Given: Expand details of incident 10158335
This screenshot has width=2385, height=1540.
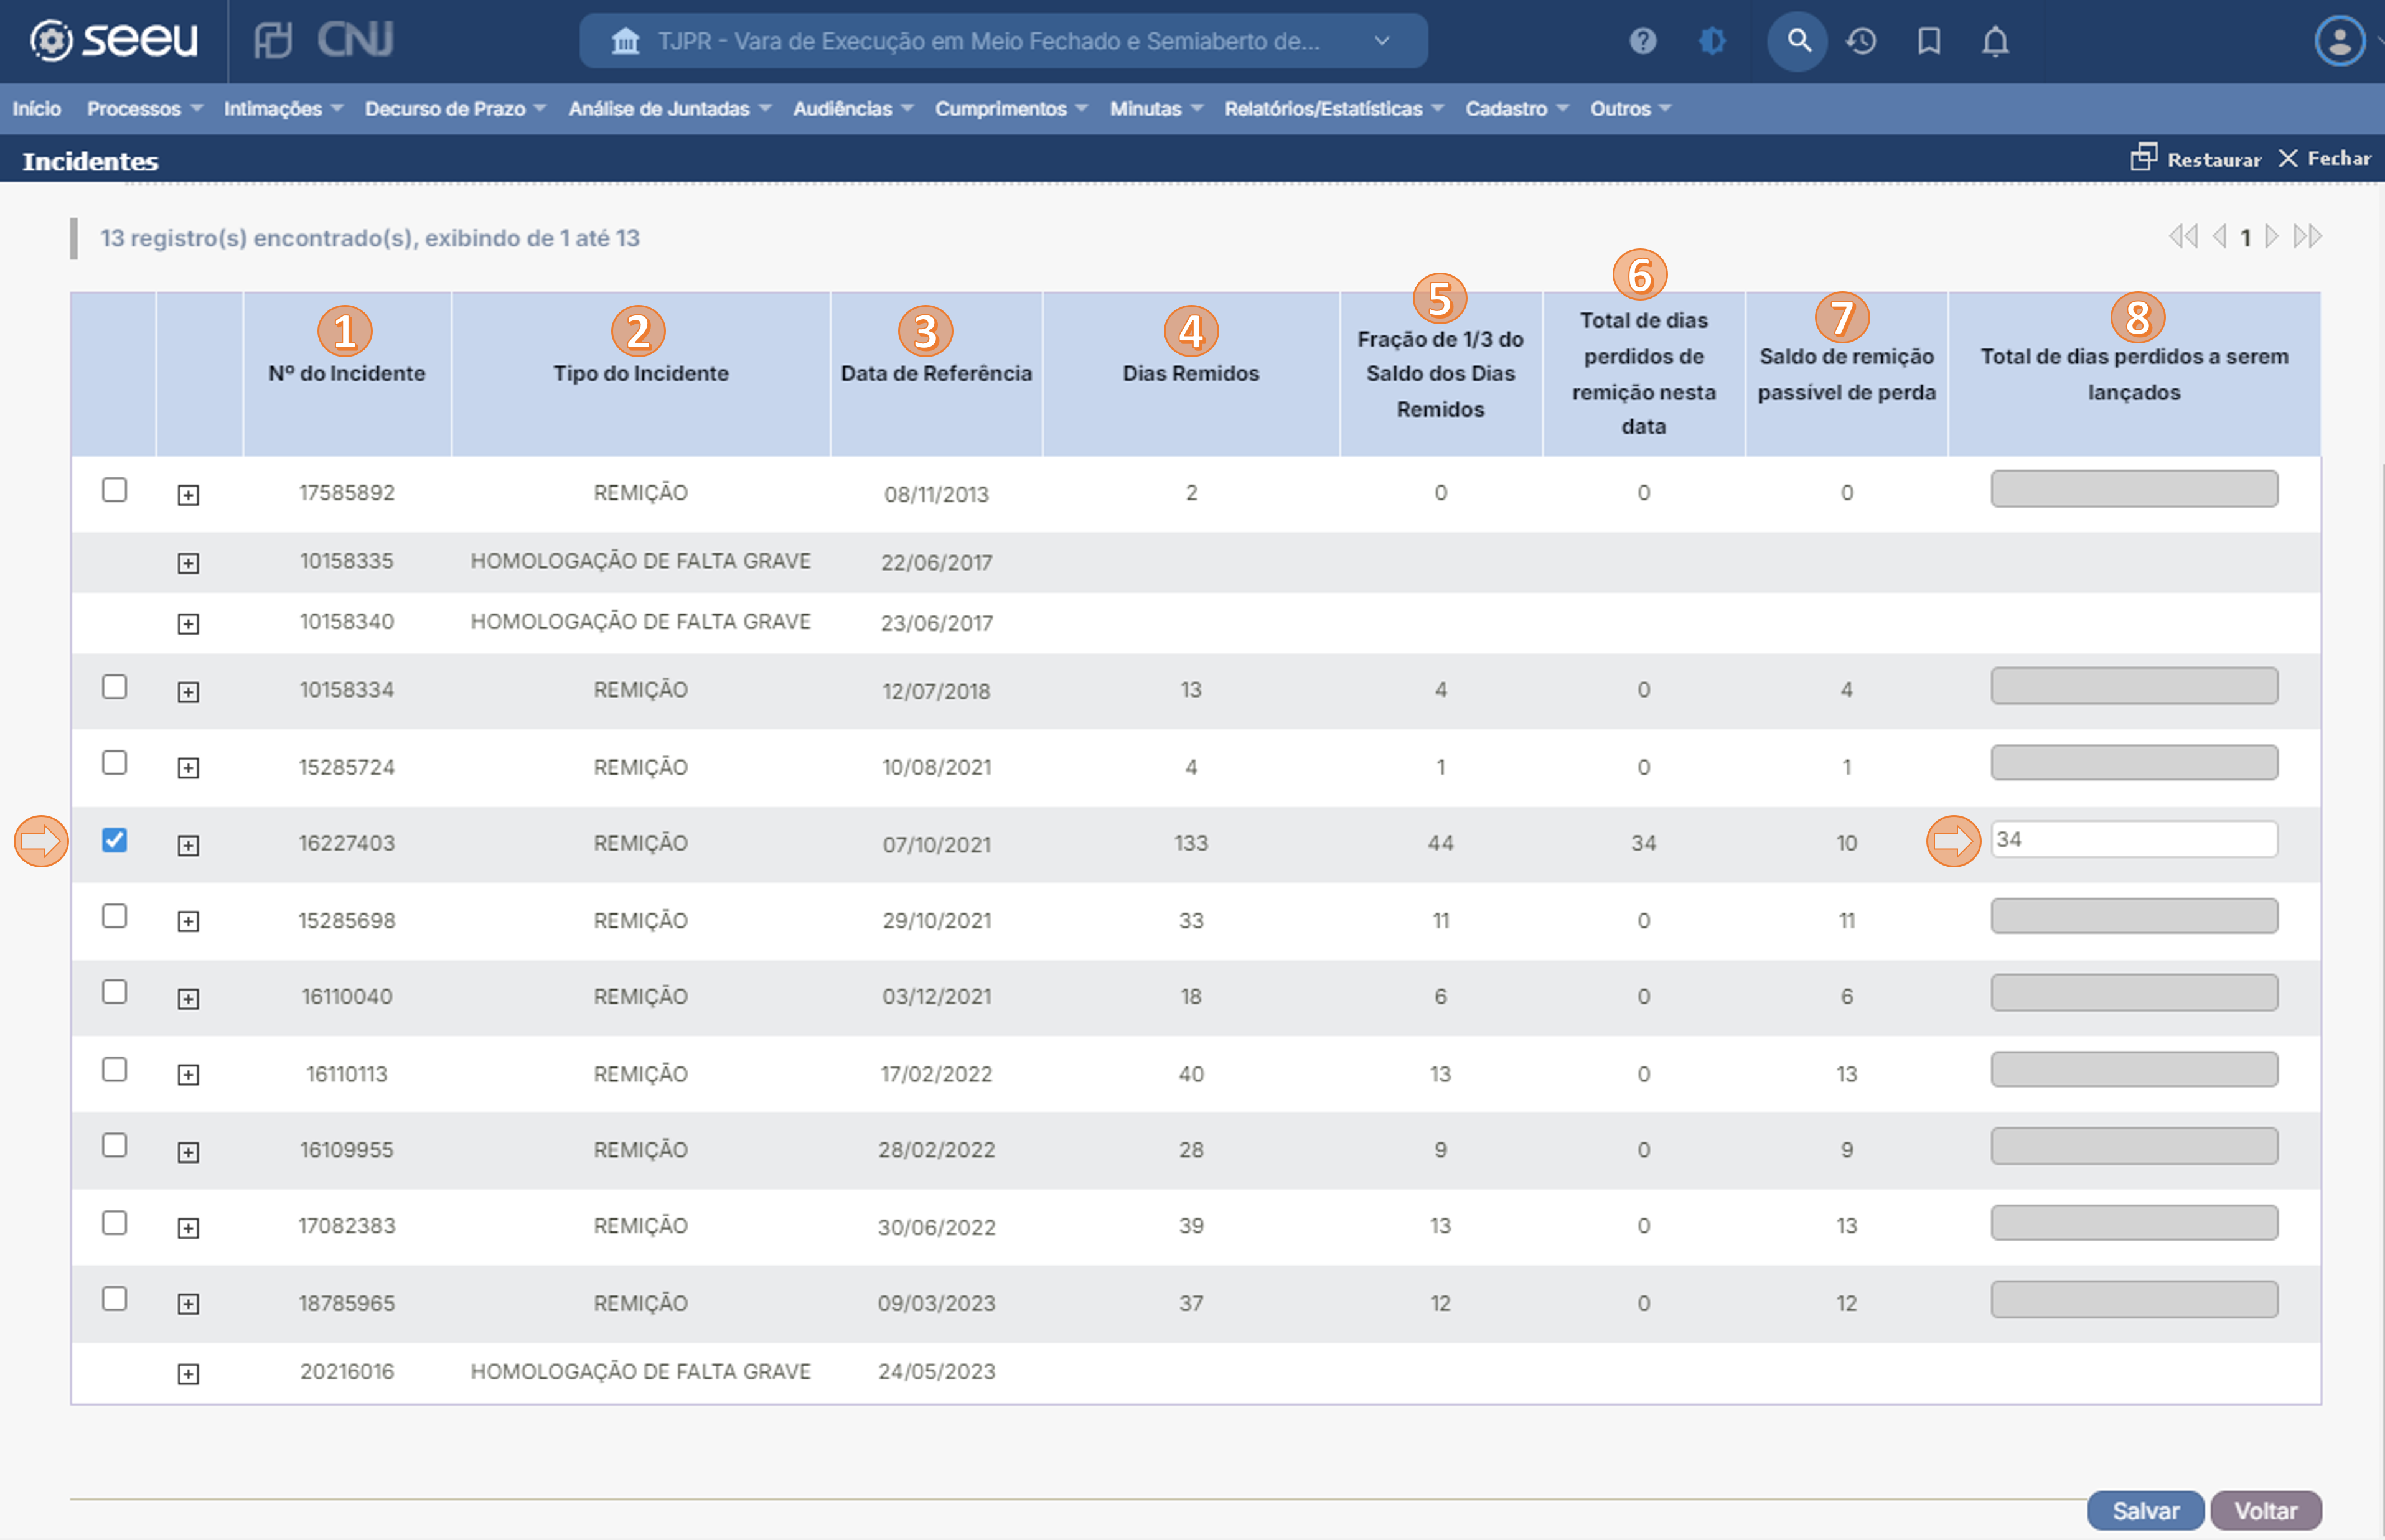Looking at the screenshot, I should click(x=188, y=563).
